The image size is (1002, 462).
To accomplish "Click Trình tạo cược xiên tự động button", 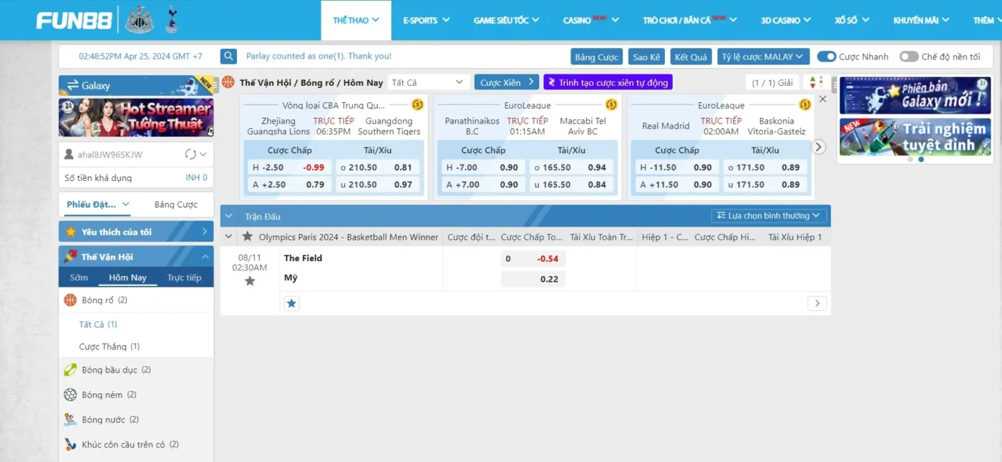I will tap(608, 82).
